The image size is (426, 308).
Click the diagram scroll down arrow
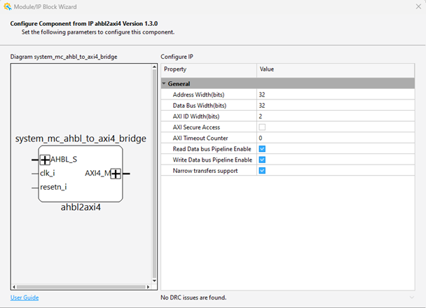point(154,281)
